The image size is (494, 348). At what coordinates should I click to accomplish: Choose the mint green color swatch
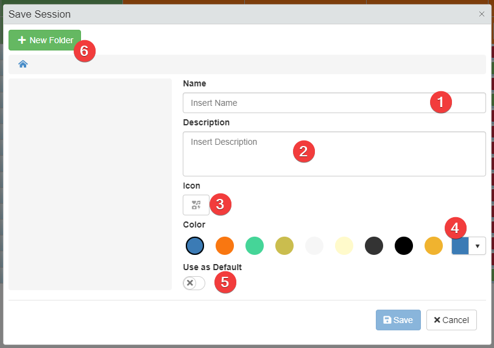(255, 246)
